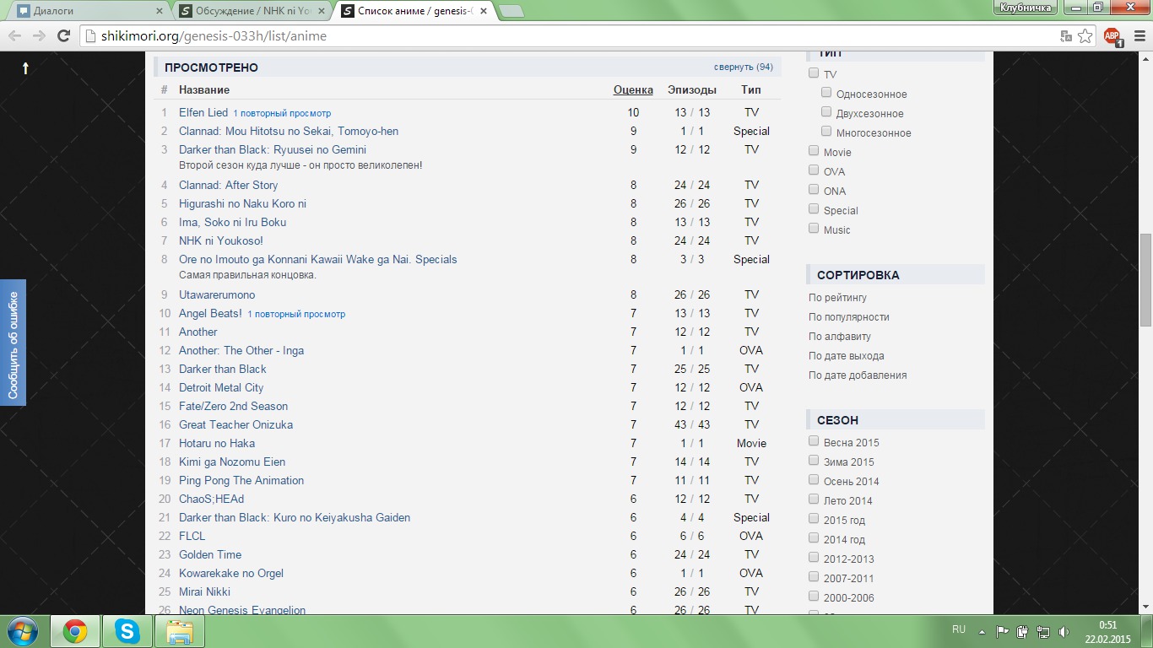Sort the list by Оценка column header

point(633,90)
